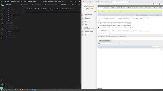This screenshot has height=91, width=163.
Task: Open the SQL tab in phpMyAdmin
Action: 113,8
